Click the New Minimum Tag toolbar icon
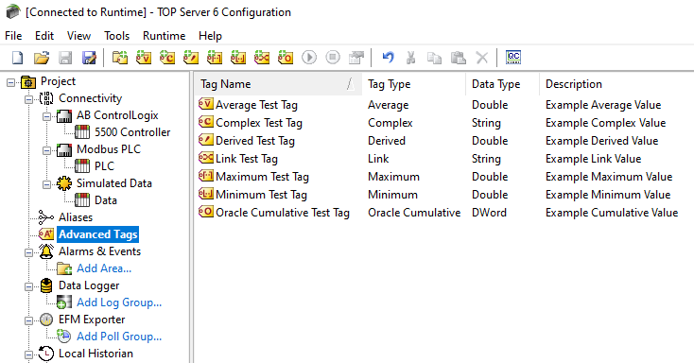Screen dimensions: 694x363 click(x=238, y=58)
